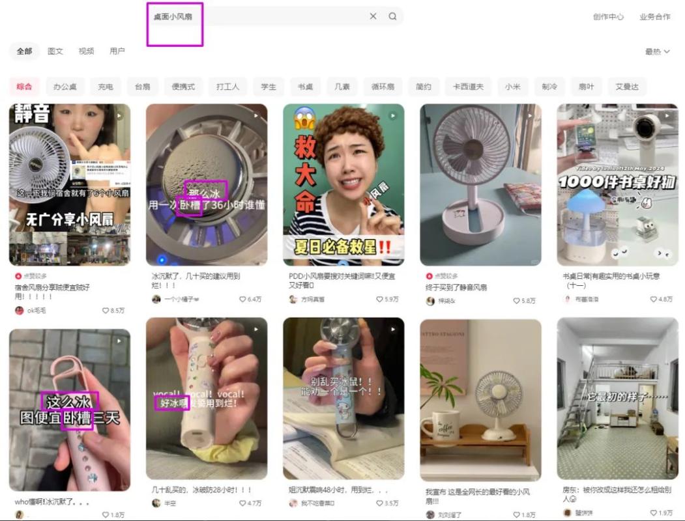
Task: Filter by 书桌 tag
Action: (305, 87)
